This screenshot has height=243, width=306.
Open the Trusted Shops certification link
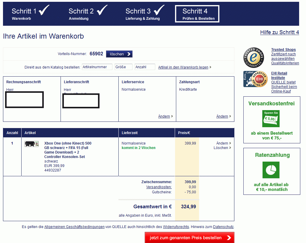285,56
